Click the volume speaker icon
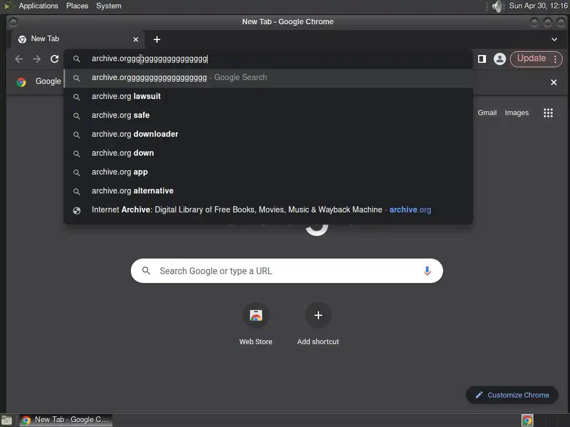This screenshot has height=427, width=570. tap(497, 6)
